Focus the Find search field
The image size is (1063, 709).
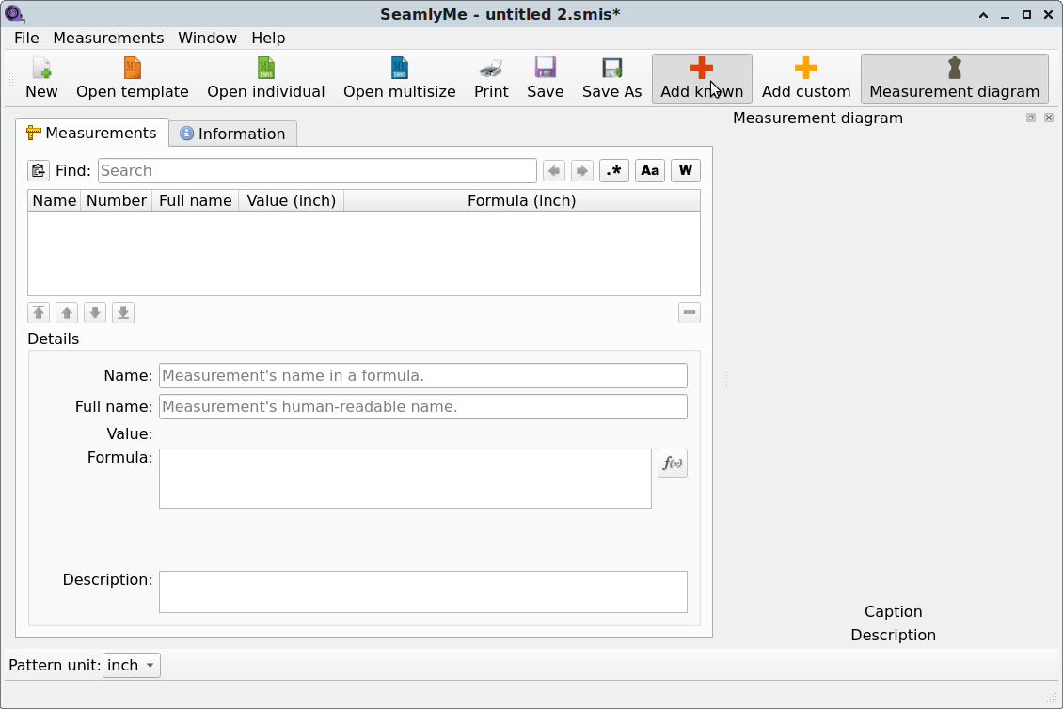[x=317, y=171]
